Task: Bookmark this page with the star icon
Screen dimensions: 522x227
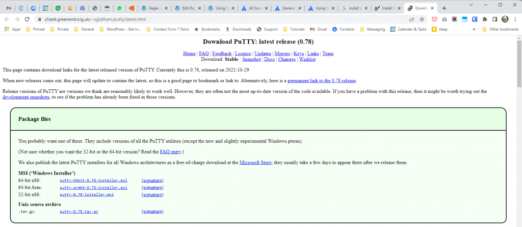Action: [422, 19]
